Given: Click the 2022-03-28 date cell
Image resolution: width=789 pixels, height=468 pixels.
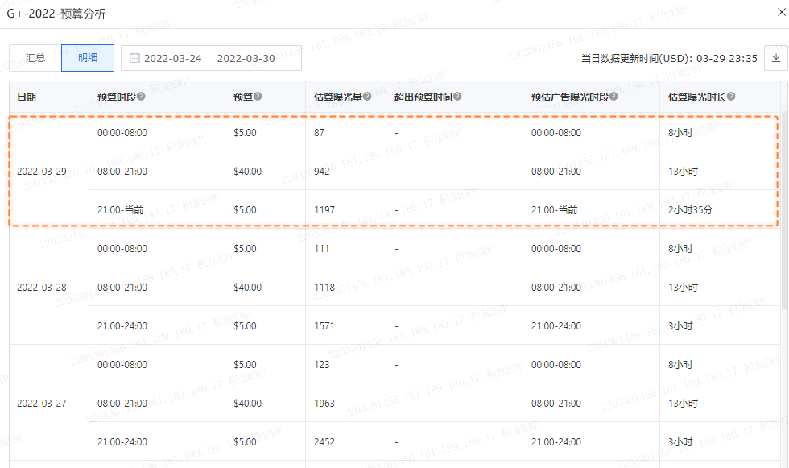Looking at the screenshot, I should tap(42, 288).
